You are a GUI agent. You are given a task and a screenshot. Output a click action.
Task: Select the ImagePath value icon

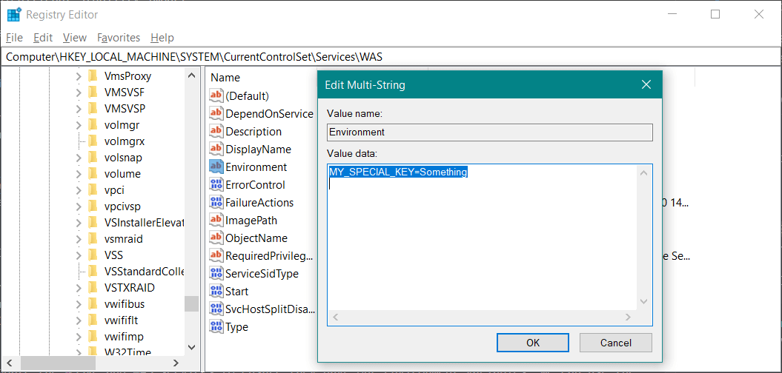[x=216, y=220]
